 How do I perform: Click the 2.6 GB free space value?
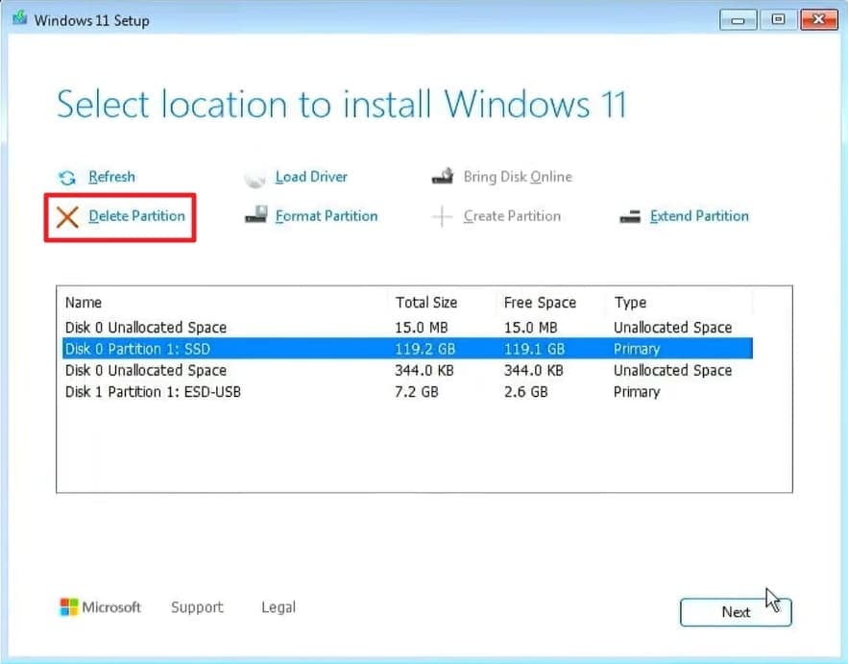tap(525, 392)
